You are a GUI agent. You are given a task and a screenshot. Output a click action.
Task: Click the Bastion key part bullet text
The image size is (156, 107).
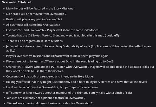34,19
